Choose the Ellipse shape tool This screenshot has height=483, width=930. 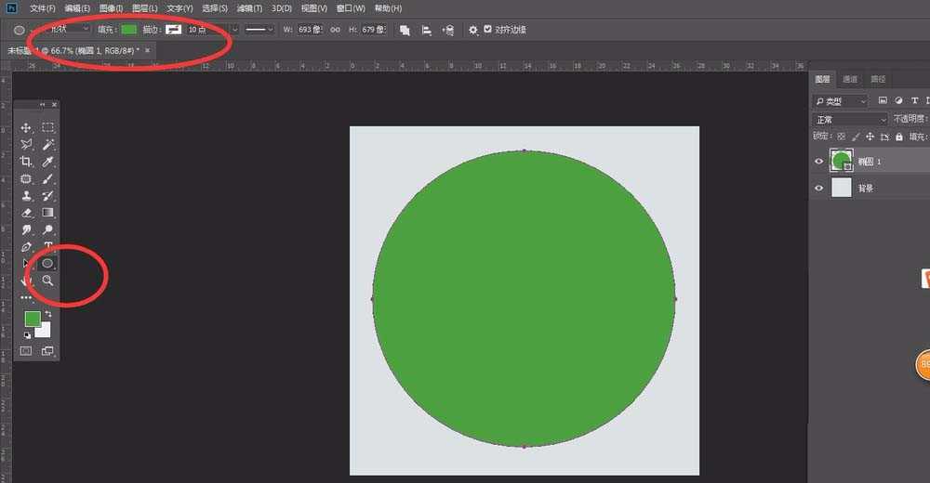(47, 263)
